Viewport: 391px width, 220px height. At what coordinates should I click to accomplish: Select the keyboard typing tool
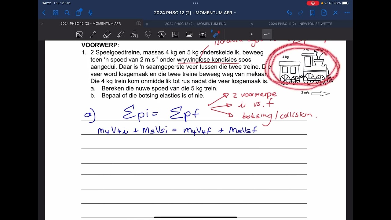coord(189,35)
